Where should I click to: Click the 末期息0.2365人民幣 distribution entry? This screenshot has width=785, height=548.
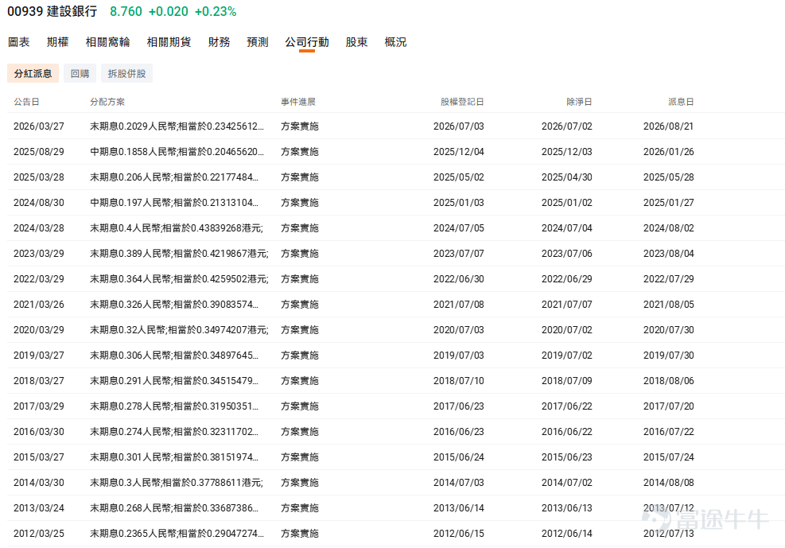pyautogui.click(x=177, y=534)
